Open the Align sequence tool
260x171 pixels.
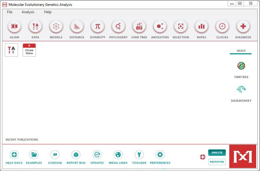pyautogui.click(x=14, y=27)
